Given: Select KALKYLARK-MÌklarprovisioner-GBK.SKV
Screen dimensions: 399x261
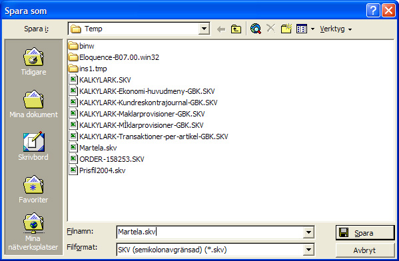Looking at the screenshot, I should click(x=136, y=125).
